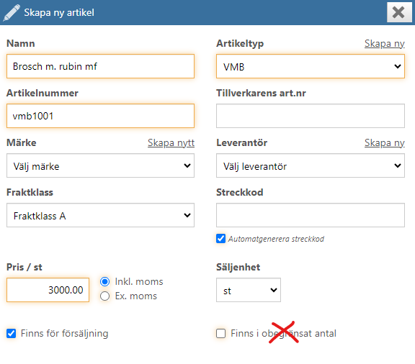Screen dimensions: 415x364
Task: Focus the Namn input field
Action: pyautogui.click(x=100, y=66)
